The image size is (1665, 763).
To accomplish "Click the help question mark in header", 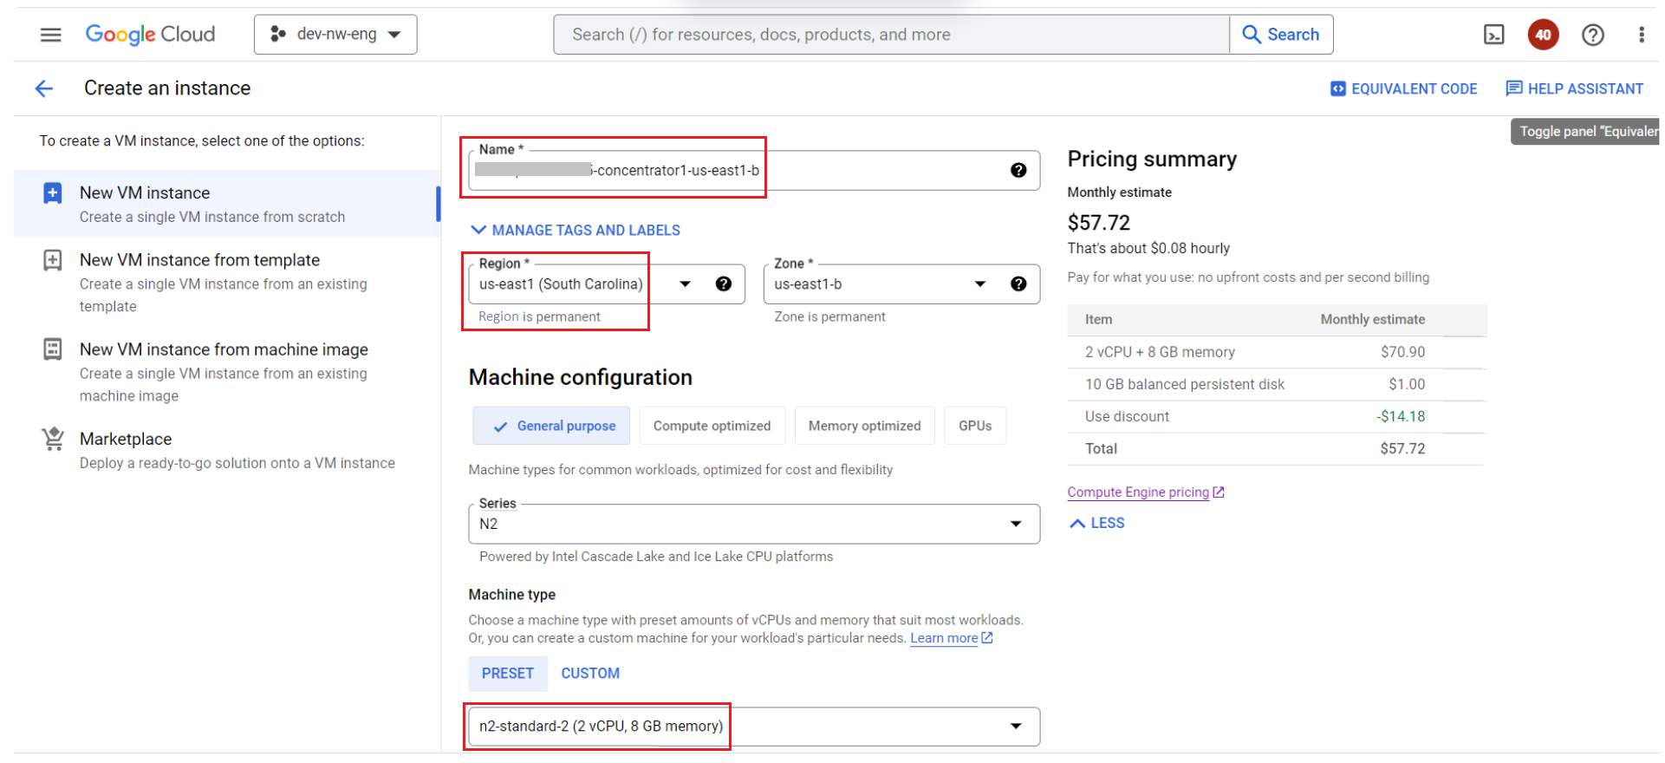I will 1592,35.
